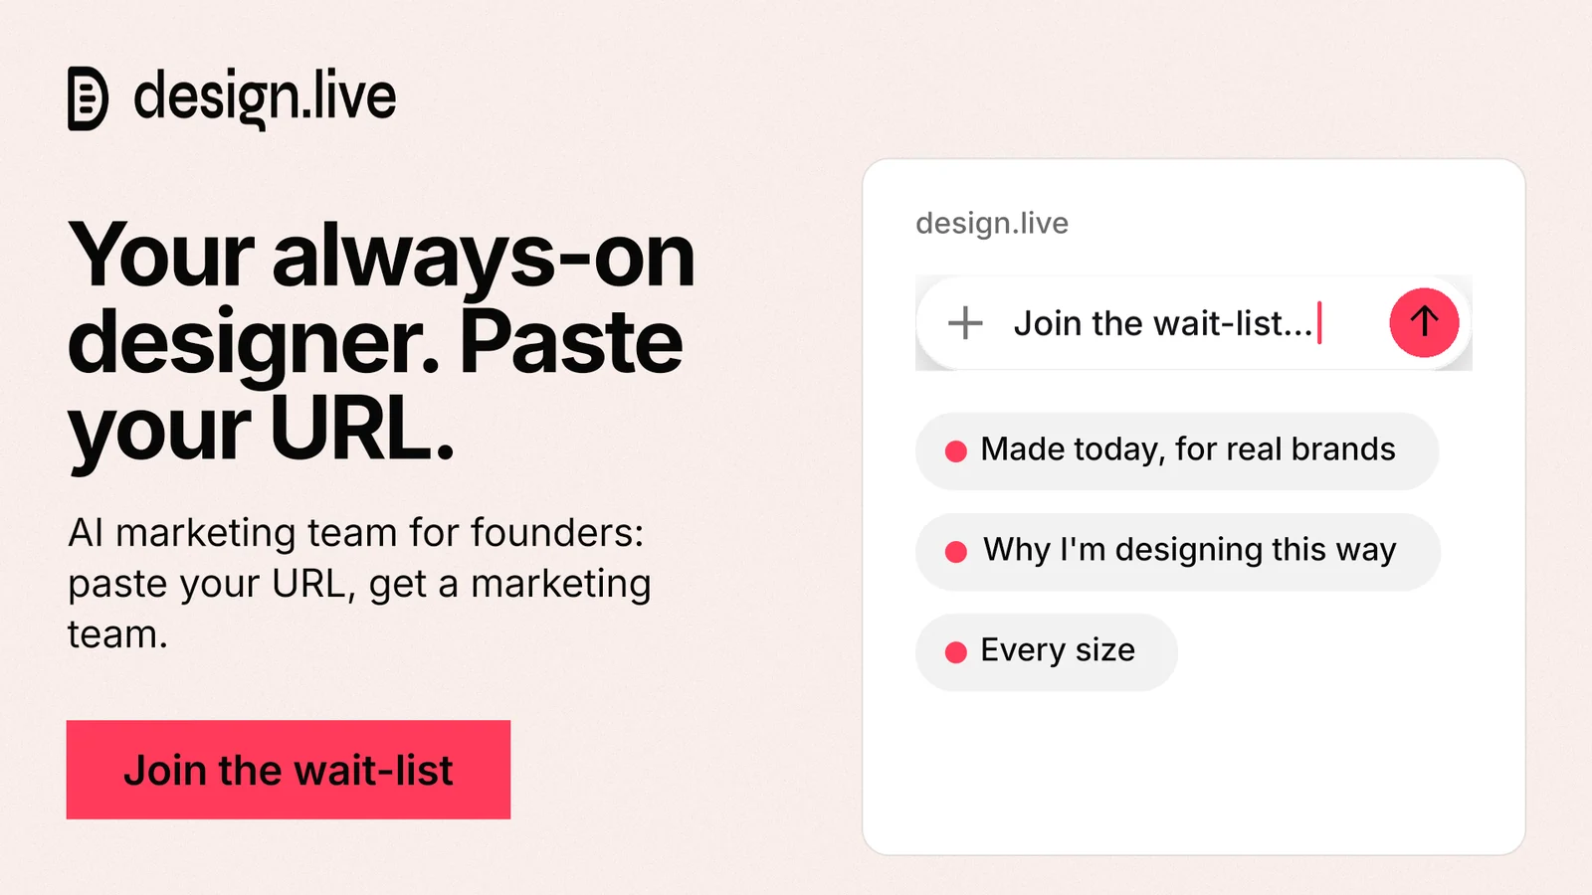Select the Why I'm designing this way chip
The height and width of the screenshot is (895, 1592).
pyautogui.click(x=1178, y=551)
